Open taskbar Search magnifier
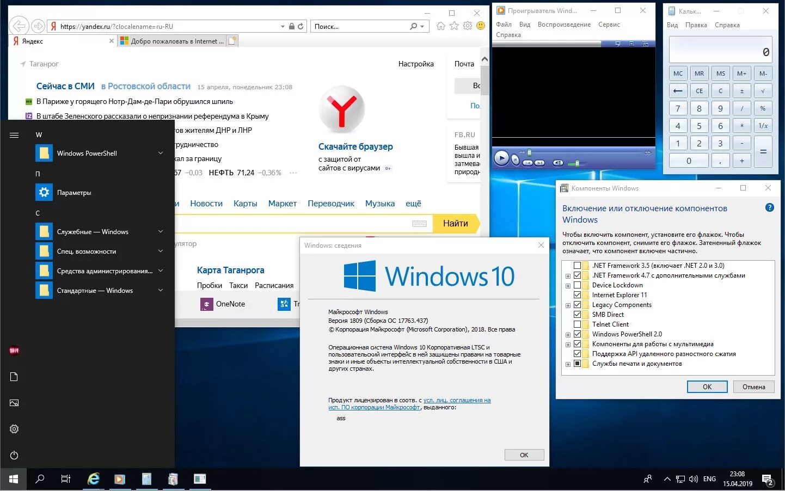785x491 pixels. point(39,479)
